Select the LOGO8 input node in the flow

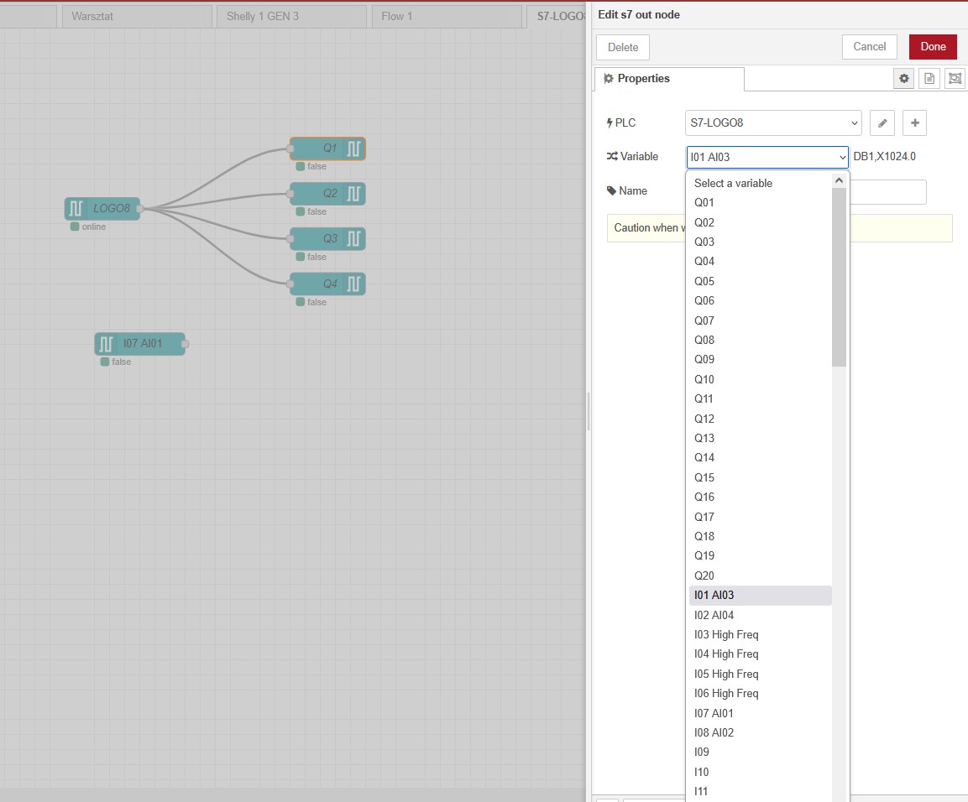pyautogui.click(x=102, y=209)
